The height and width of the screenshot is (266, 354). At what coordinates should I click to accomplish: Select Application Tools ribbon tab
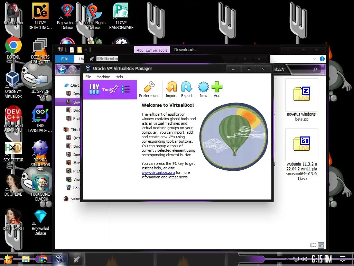pyautogui.click(x=152, y=50)
